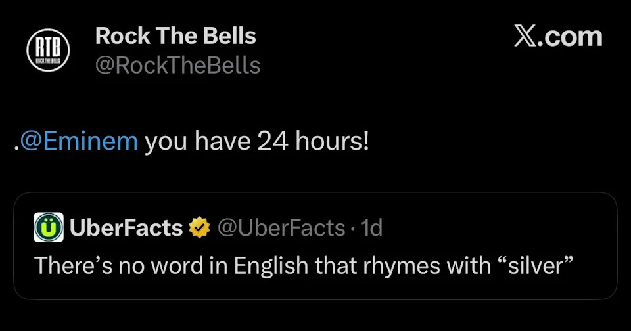Open the Rock The Bells display name

click(175, 36)
